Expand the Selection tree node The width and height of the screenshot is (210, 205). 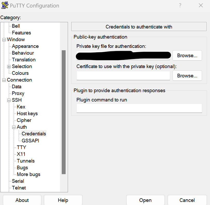[x=9, y=67]
